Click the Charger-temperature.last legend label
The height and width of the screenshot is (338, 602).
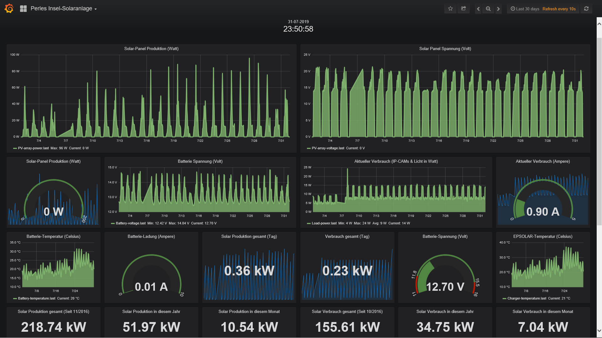(x=527, y=298)
